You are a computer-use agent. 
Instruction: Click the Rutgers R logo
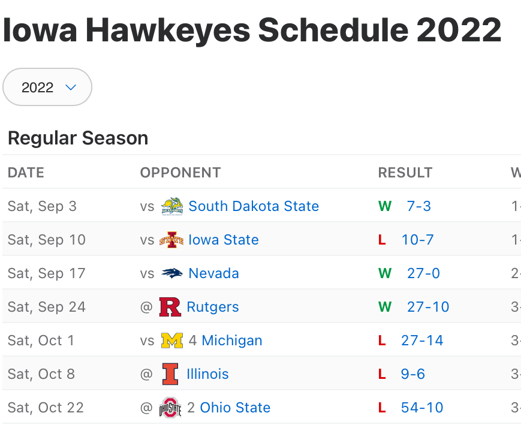[x=170, y=307]
